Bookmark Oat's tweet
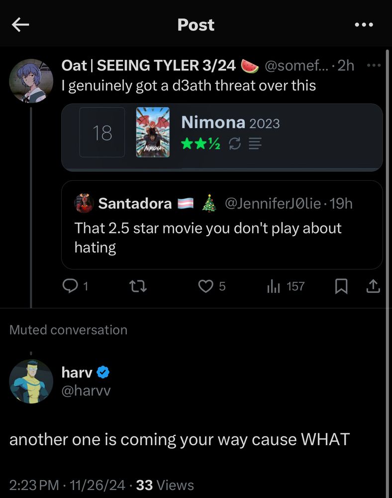392x498 pixels. tap(341, 286)
